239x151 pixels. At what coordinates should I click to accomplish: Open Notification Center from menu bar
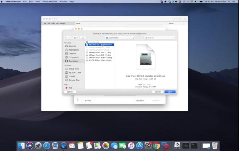(x=234, y=1)
